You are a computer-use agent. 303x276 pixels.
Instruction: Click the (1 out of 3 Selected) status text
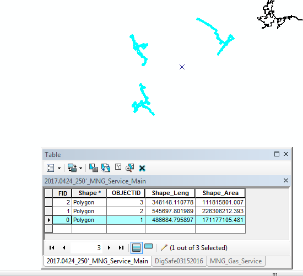[198, 248]
